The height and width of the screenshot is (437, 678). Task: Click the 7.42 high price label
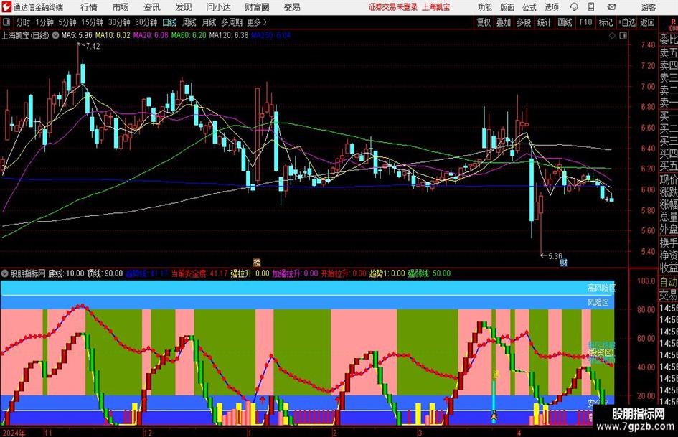(93, 47)
